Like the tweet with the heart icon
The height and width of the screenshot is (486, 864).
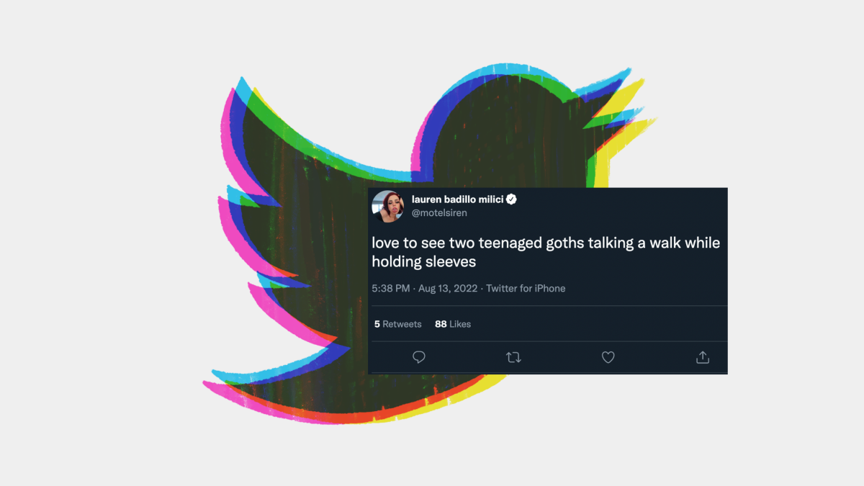(x=608, y=357)
